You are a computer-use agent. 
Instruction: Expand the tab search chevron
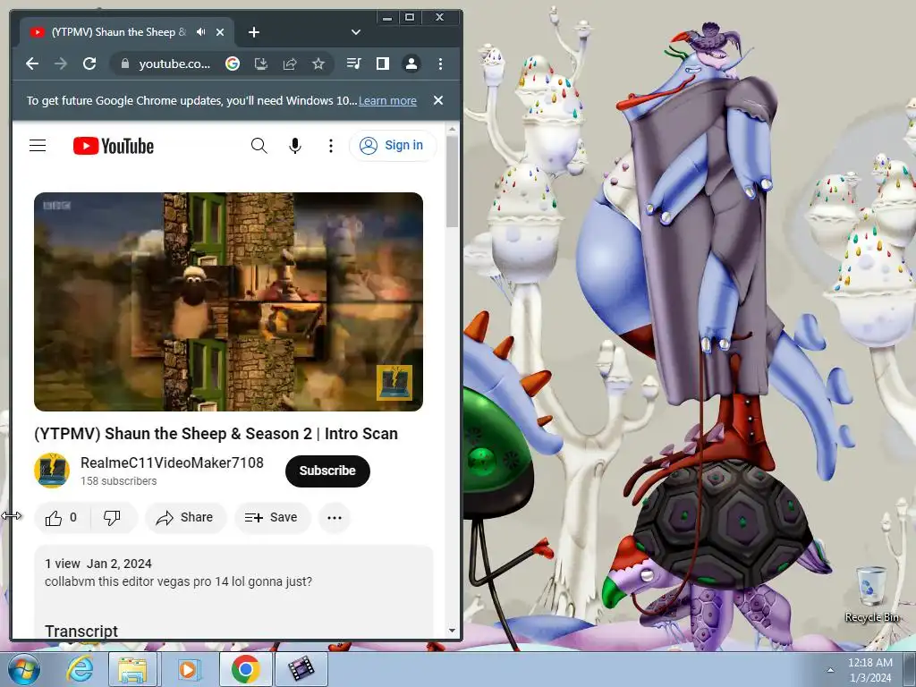coord(356,32)
